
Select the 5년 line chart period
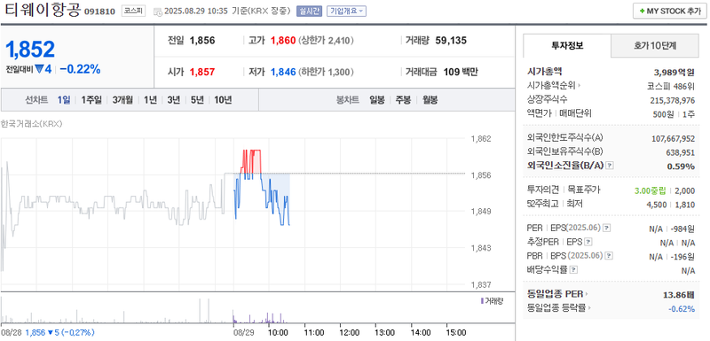197,100
